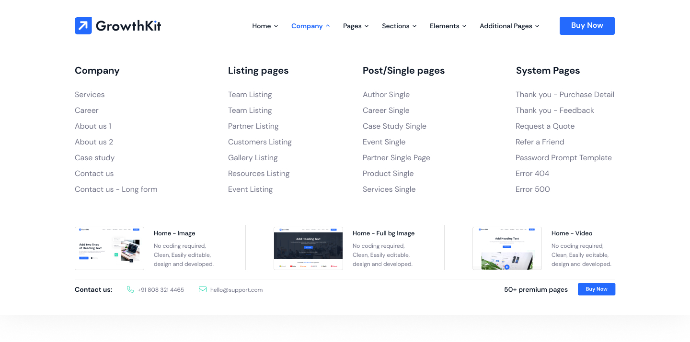Open the Elements dropdown
The width and height of the screenshot is (690, 342).
click(448, 26)
